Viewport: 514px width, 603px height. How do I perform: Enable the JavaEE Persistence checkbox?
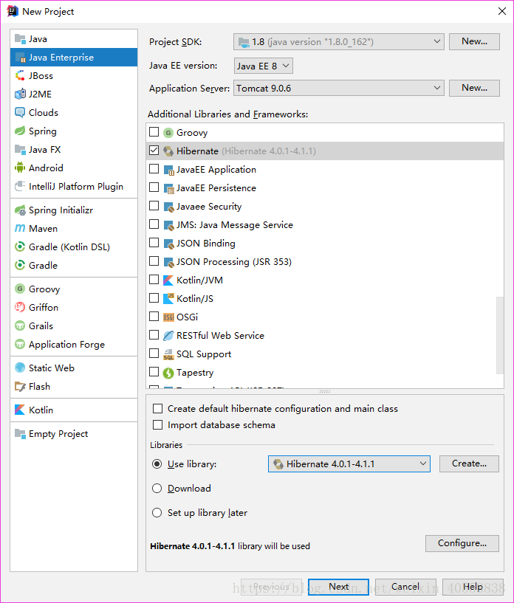point(154,187)
